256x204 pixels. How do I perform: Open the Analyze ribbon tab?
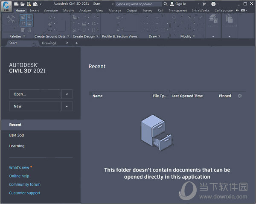pos(85,10)
